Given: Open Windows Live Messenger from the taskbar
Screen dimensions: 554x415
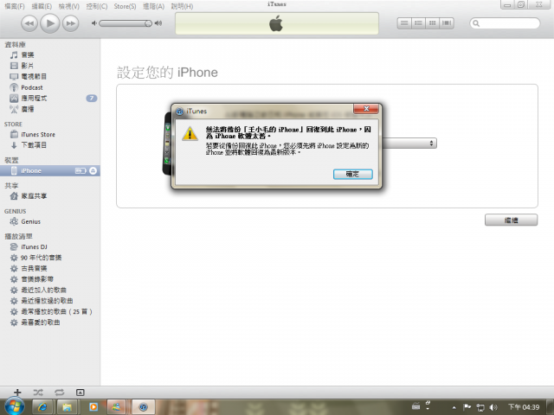Looking at the screenshot, I should (x=117, y=407).
